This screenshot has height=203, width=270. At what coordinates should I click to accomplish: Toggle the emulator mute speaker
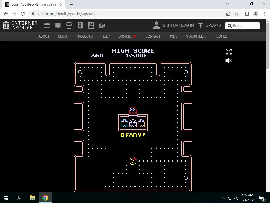(229, 61)
